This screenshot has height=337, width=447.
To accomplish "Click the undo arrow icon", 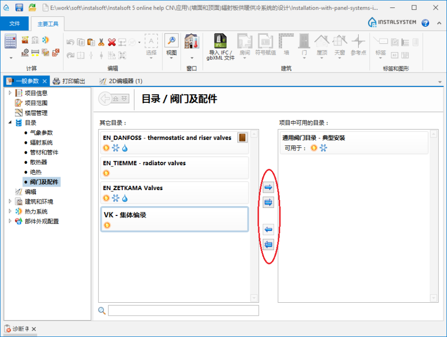I will click(x=71, y=42).
